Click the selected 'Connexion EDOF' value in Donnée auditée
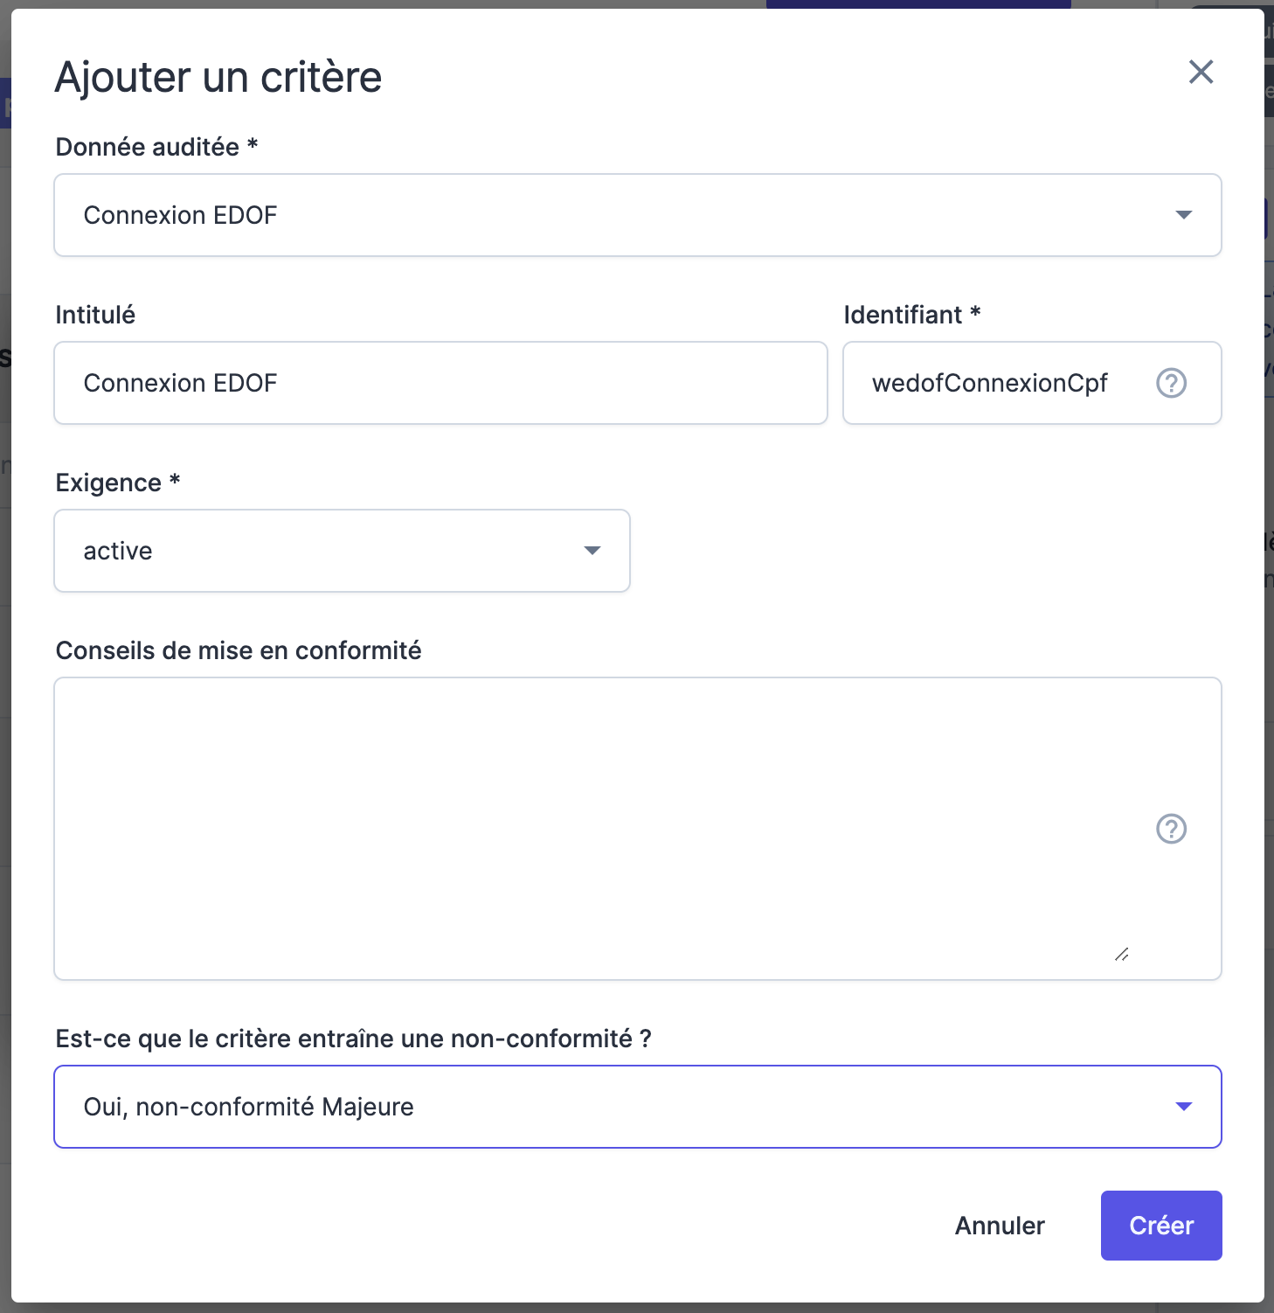The image size is (1274, 1313). coord(180,215)
